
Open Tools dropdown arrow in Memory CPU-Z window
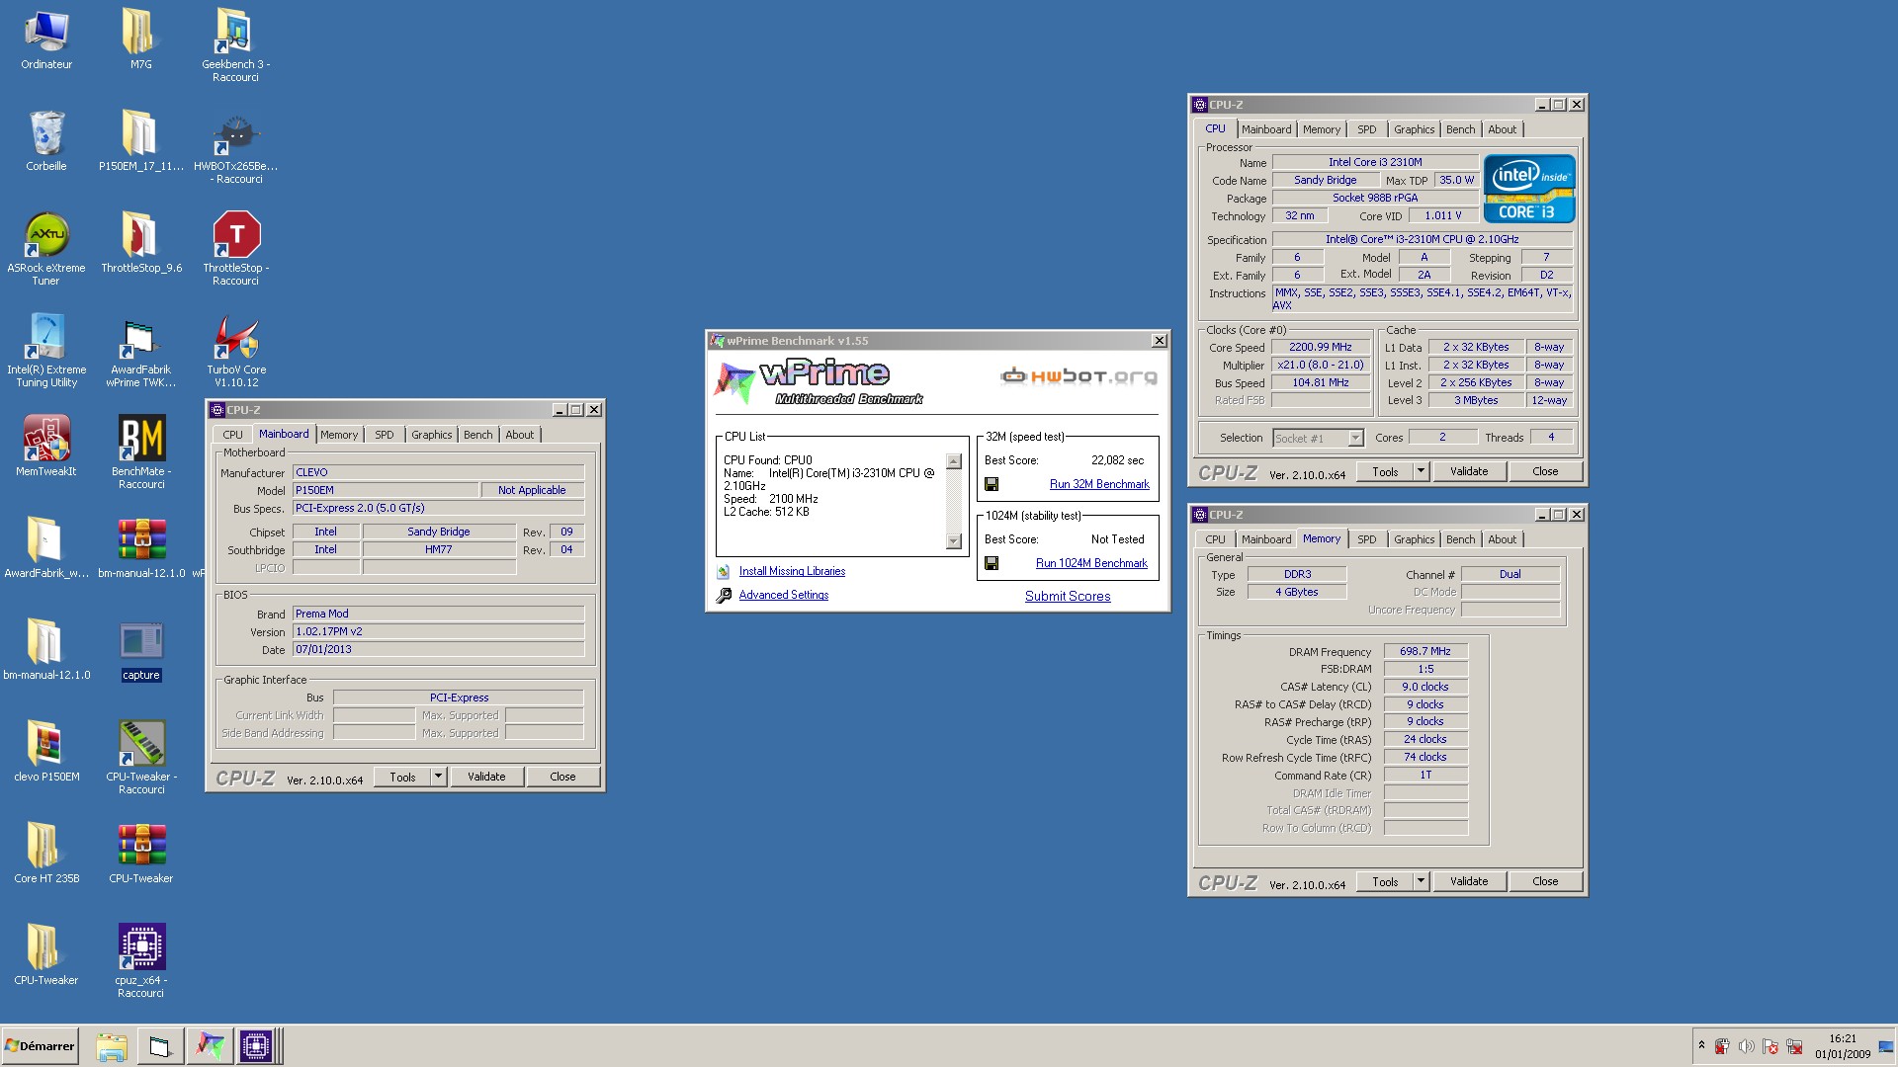tap(1421, 881)
